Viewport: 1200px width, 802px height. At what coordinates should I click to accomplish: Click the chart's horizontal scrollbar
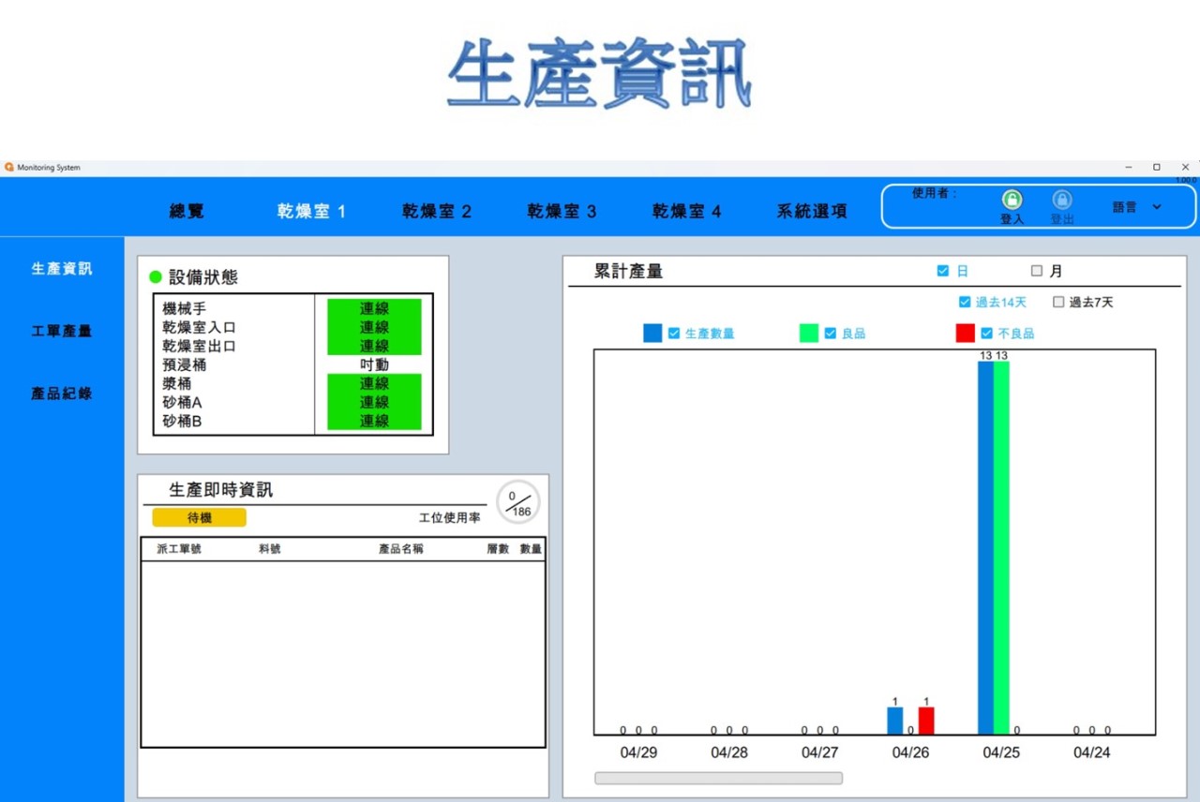pyautogui.click(x=718, y=778)
